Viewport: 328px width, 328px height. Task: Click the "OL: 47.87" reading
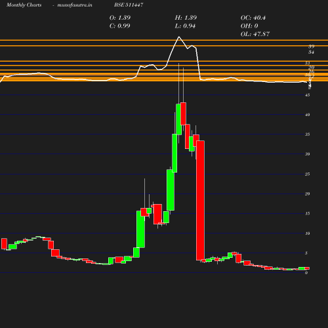255,34
